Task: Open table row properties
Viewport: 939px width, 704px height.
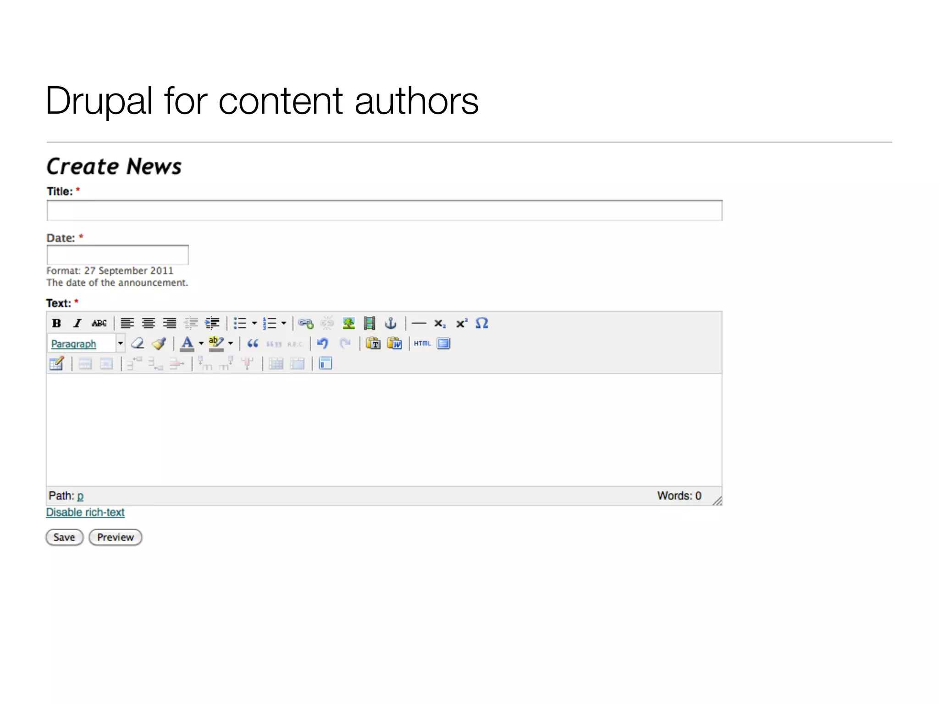Action: 85,364
